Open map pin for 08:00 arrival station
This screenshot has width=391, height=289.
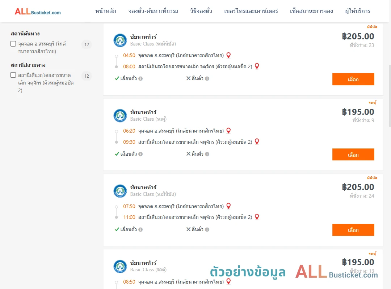(257, 66)
